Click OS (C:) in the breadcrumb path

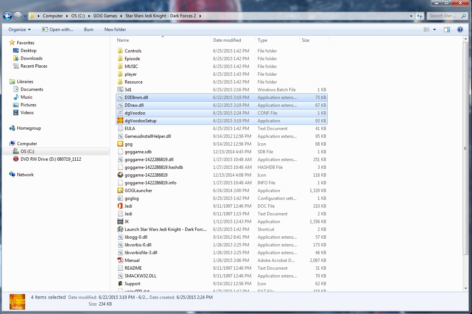78,16
